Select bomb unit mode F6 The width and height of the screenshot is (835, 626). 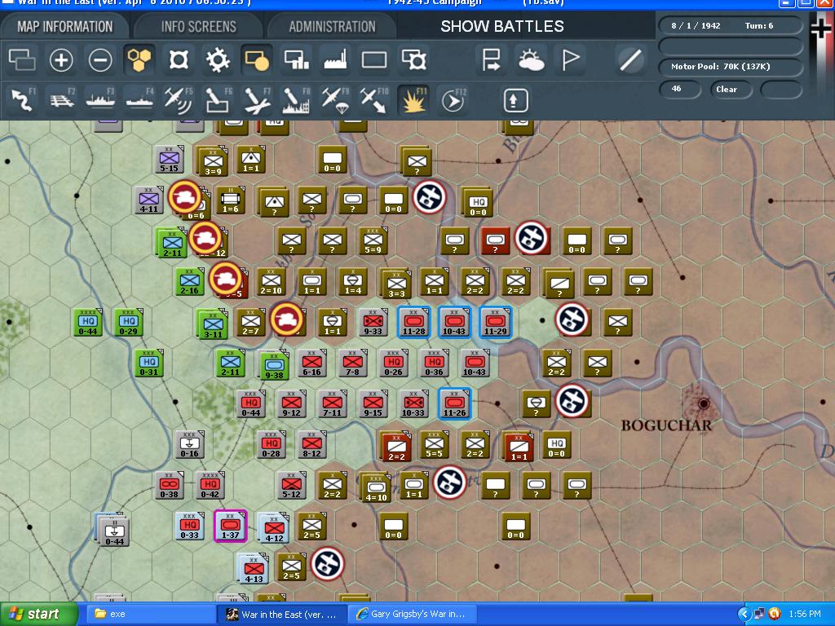218,100
